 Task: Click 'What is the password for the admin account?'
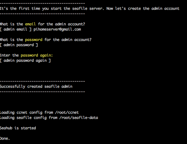pyautogui.click(x=46, y=40)
